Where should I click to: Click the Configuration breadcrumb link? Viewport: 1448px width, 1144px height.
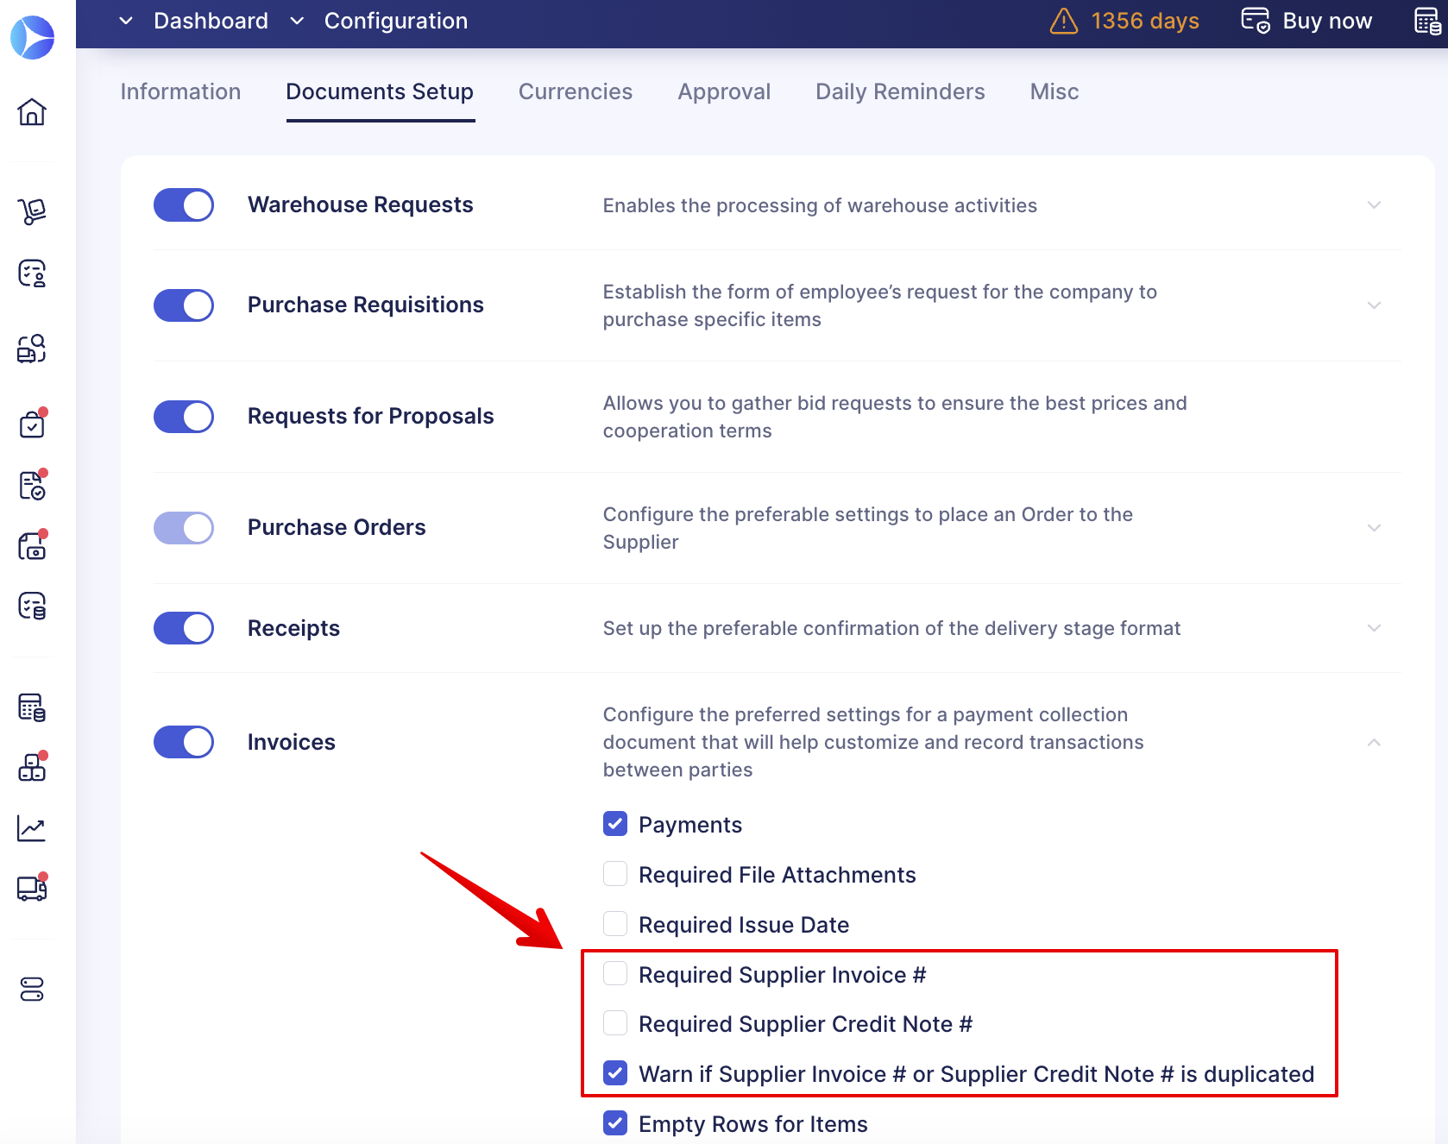coord(396,21)
